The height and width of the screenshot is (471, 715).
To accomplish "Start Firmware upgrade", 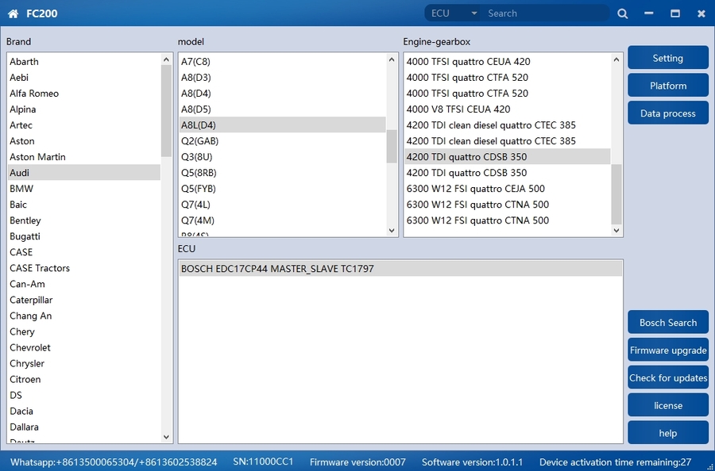I will click(667, 350).
